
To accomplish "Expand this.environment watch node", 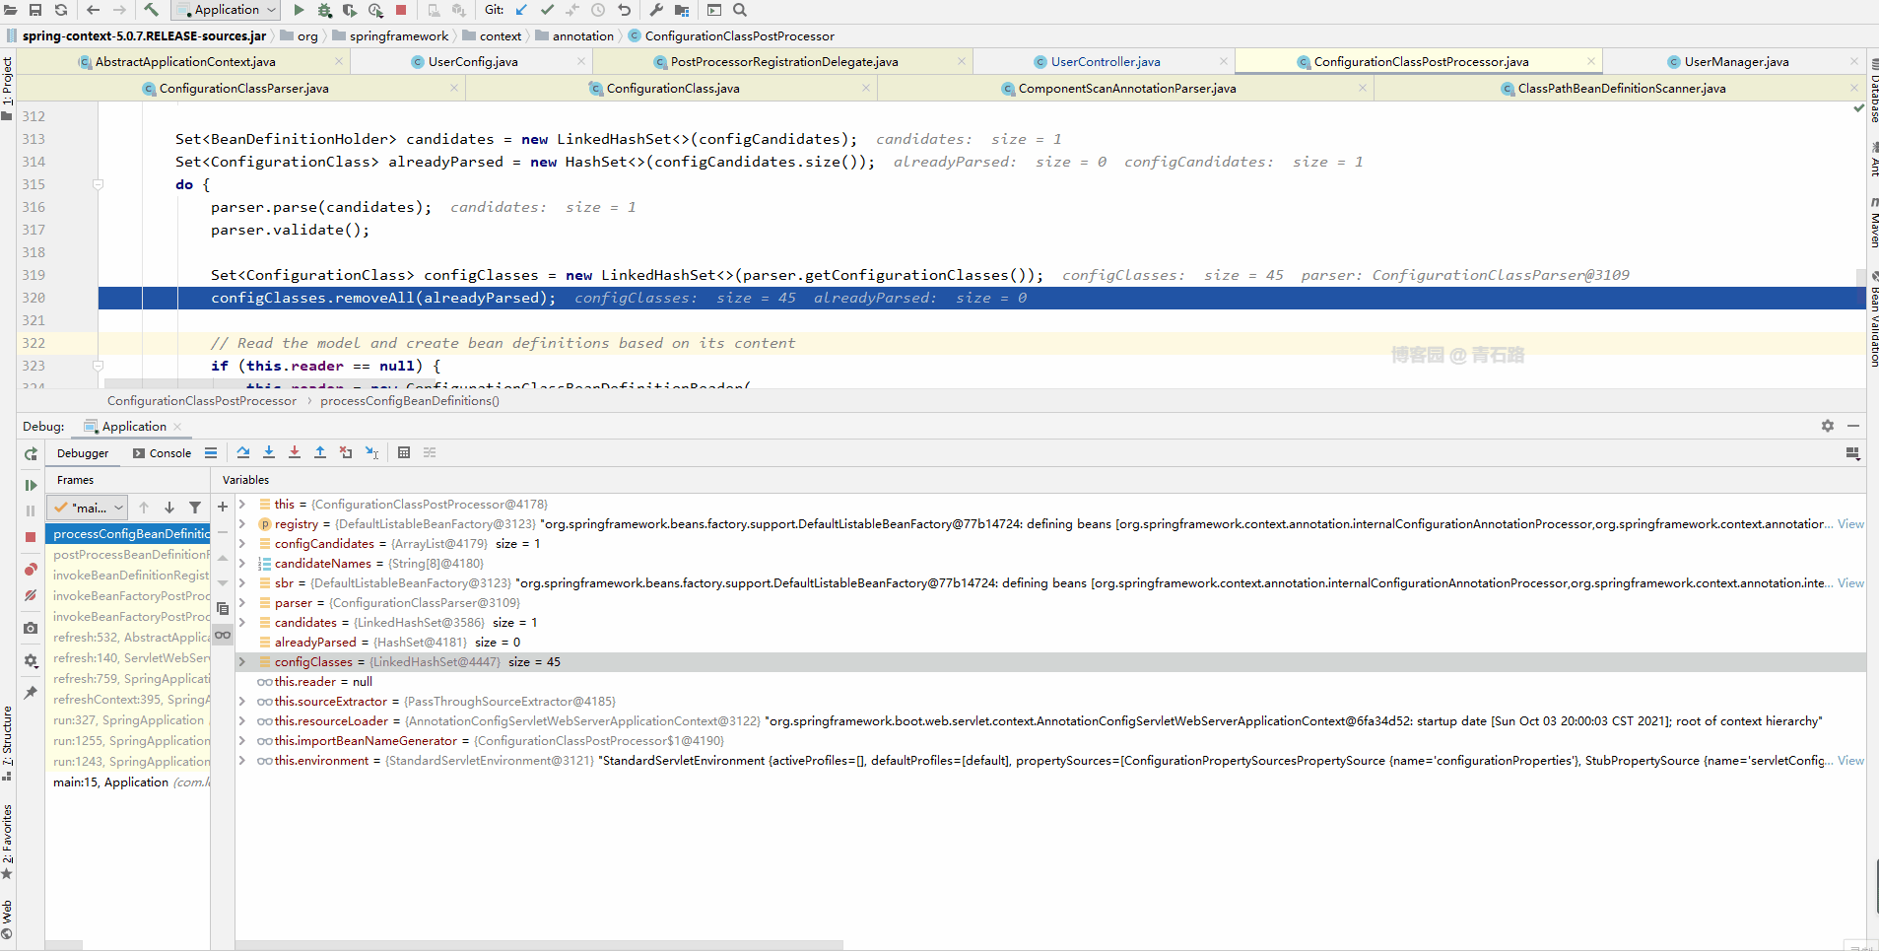I will coord(242,760).
